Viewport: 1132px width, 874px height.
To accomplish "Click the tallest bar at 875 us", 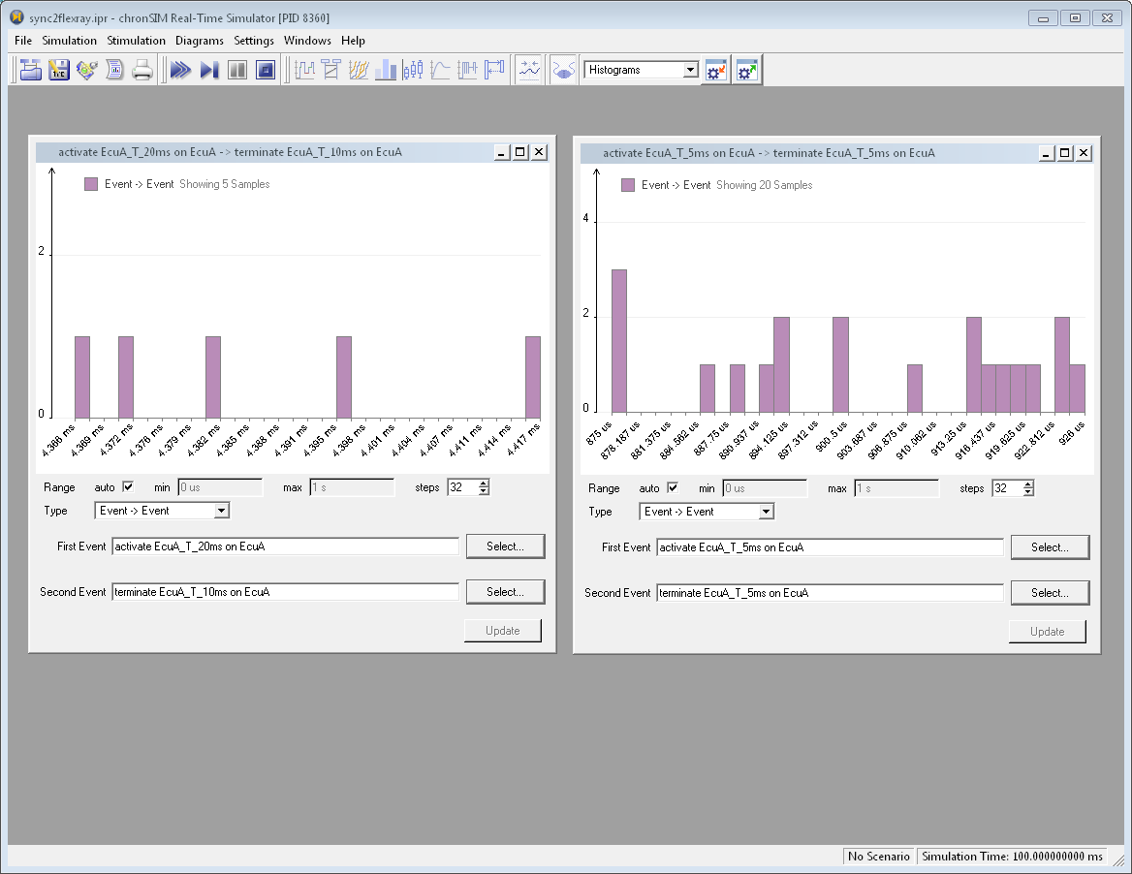I will pos(618,341).
